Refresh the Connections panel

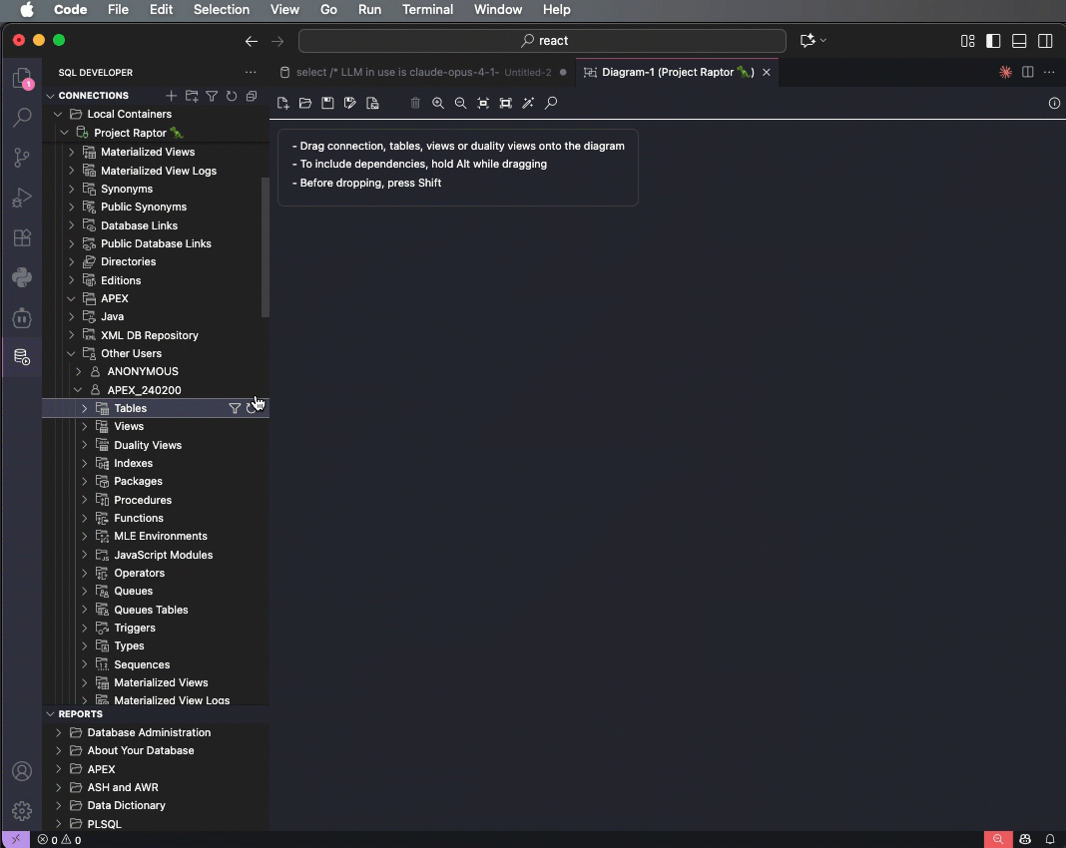232,96
